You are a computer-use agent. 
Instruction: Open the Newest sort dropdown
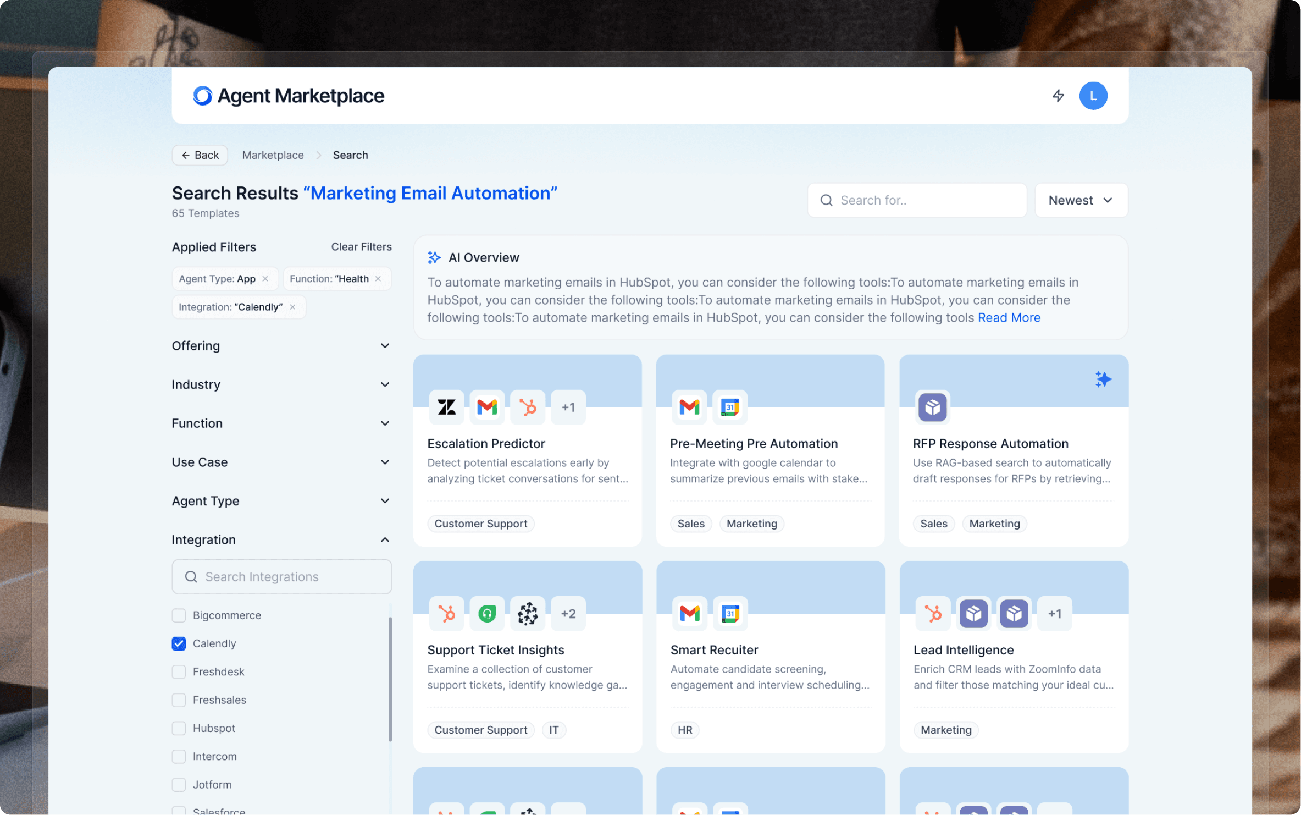pyautogui.click(x=1081, y=200)
